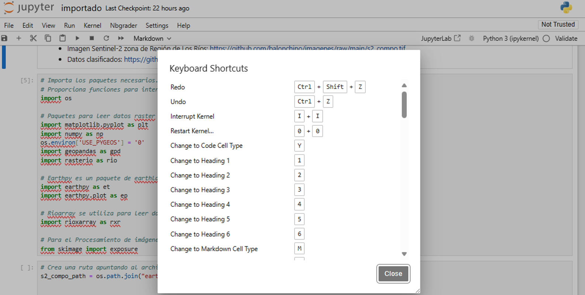This screenshot has height=295, width=585.
Task: Open notebook in JupyterLab link
Action: pos(441,38)
